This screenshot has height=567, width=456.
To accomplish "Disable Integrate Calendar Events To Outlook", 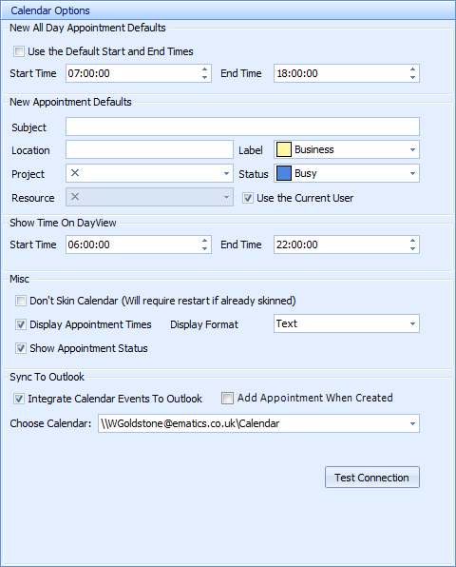I will point(19,399).
